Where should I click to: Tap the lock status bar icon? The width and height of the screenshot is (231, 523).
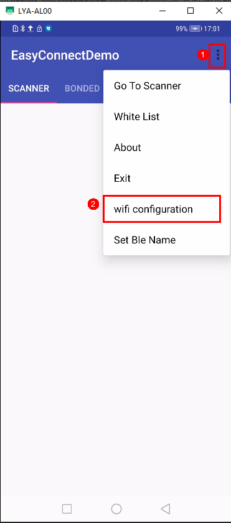[x=39, y=29]
